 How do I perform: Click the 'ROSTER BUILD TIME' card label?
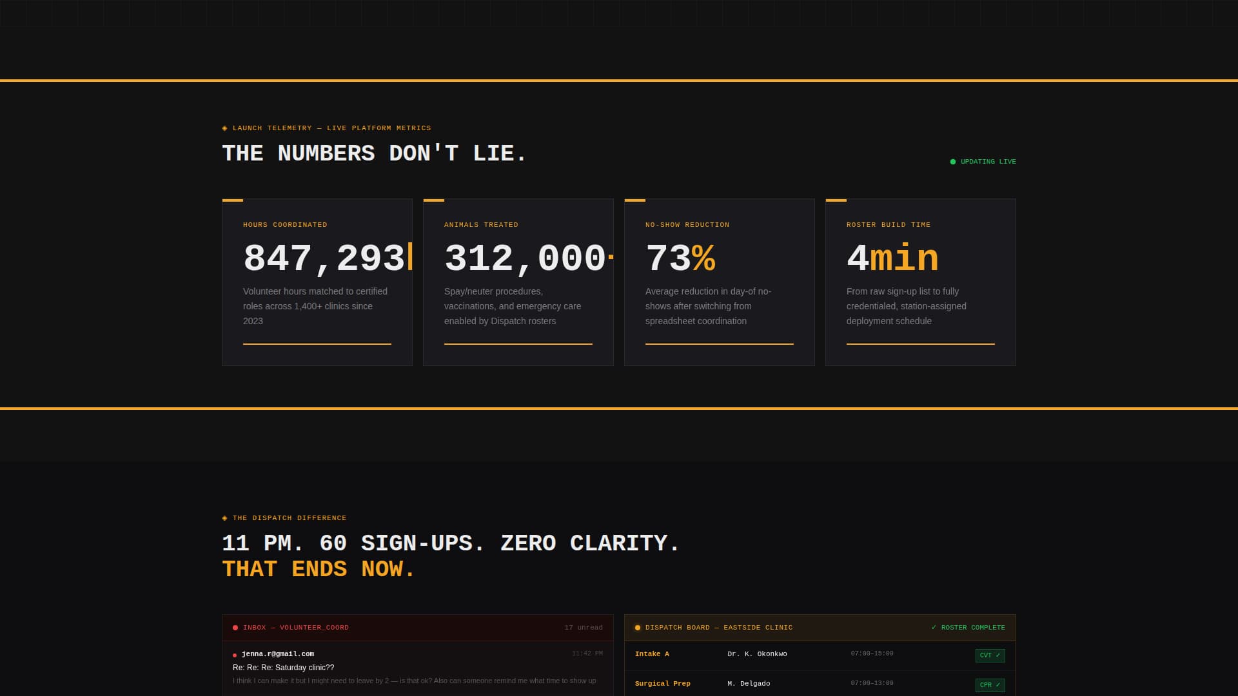click(x=889, y=225)
